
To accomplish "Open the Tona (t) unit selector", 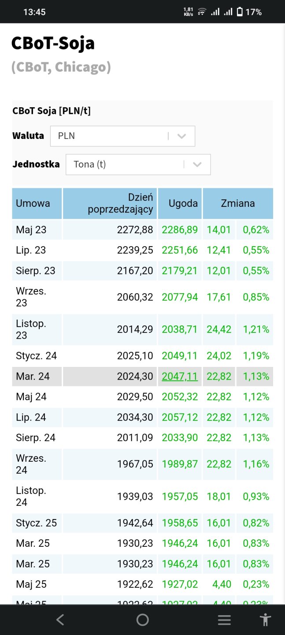I will point(126,164).
